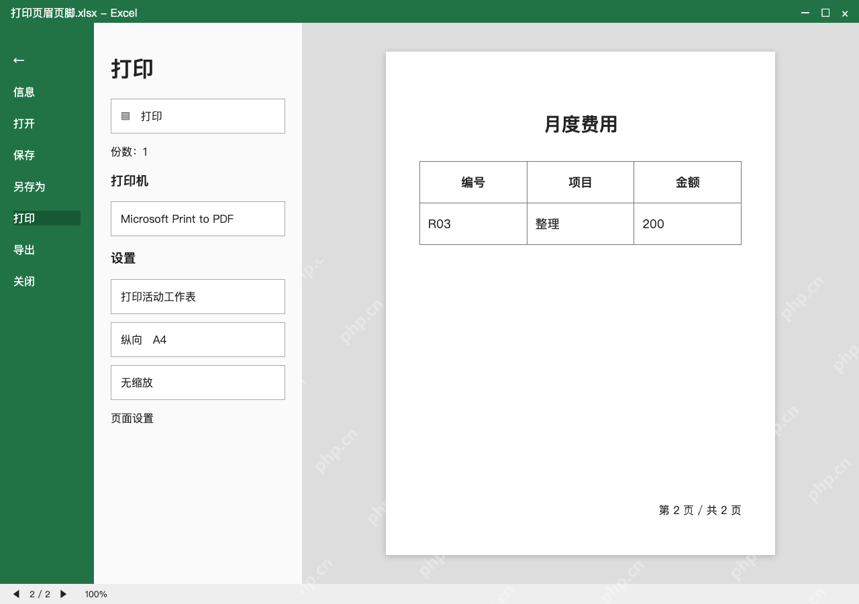Click the 100% zoom level in status bar
This screenshot has width=859, height=604.
click(x=96, y=594)
